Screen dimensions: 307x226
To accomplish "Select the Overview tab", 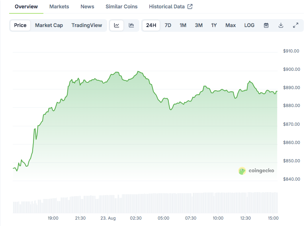I will (26, 6).
